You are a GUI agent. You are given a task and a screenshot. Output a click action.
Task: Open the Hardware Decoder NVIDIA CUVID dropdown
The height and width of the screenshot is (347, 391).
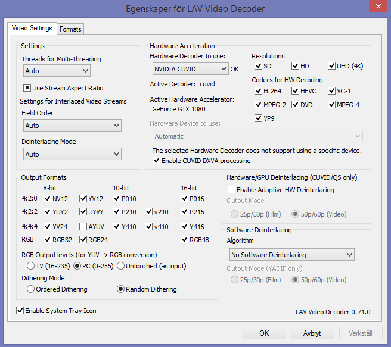tap(191, 69)
